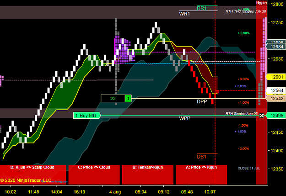Cancel the 12496 order via X button
286x196 pixels.
(262, 116)
